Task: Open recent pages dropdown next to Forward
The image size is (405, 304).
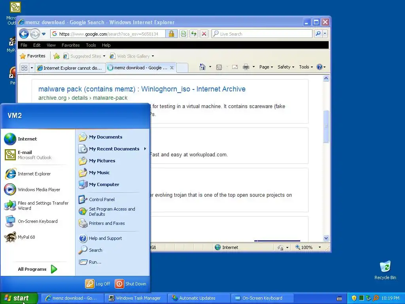Action: click(x=44, y=34)
